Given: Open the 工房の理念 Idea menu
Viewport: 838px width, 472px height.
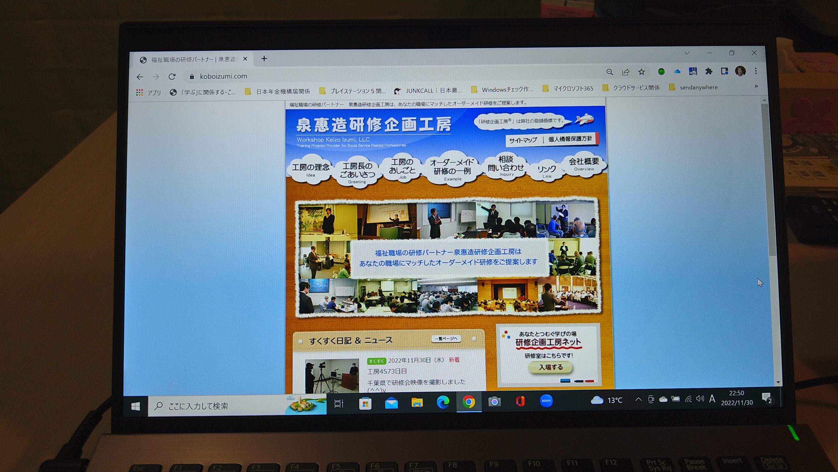Looking at the screenshot, I should click(x=311, y=170).
